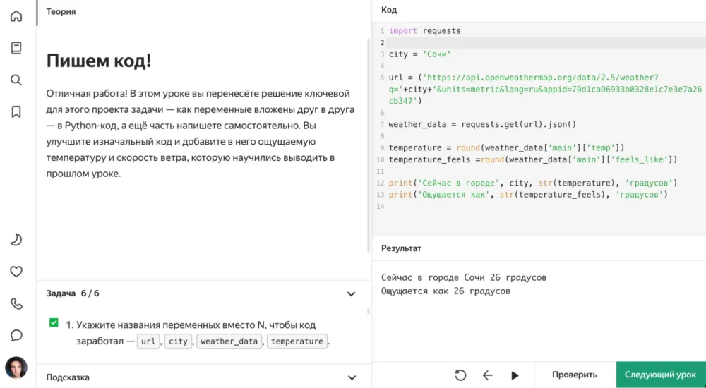Open user profile avatar
This screenshot has width=706, height=388.
pyautogui.click(x=16, y=368)
